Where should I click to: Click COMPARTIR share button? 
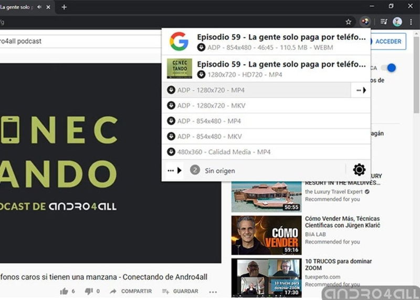pyautogui.click(x=131, y=292)
